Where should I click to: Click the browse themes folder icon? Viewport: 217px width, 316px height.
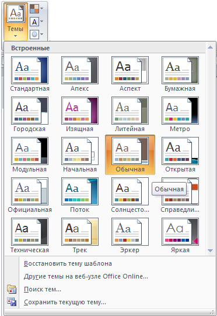coord(12,289)
